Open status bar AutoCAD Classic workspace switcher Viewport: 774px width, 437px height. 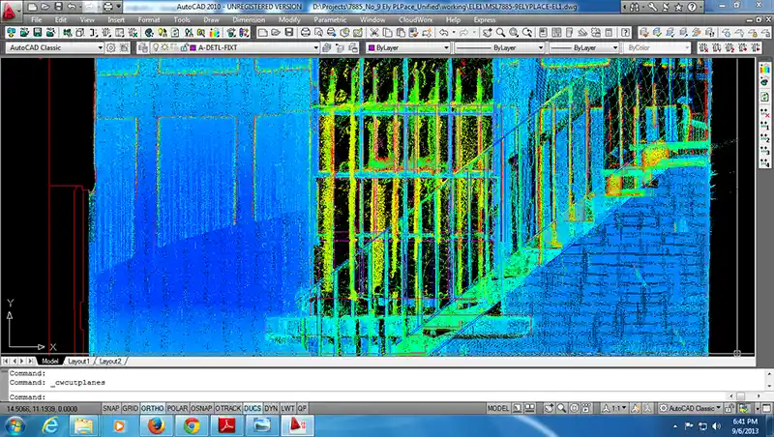click(691, 408)
